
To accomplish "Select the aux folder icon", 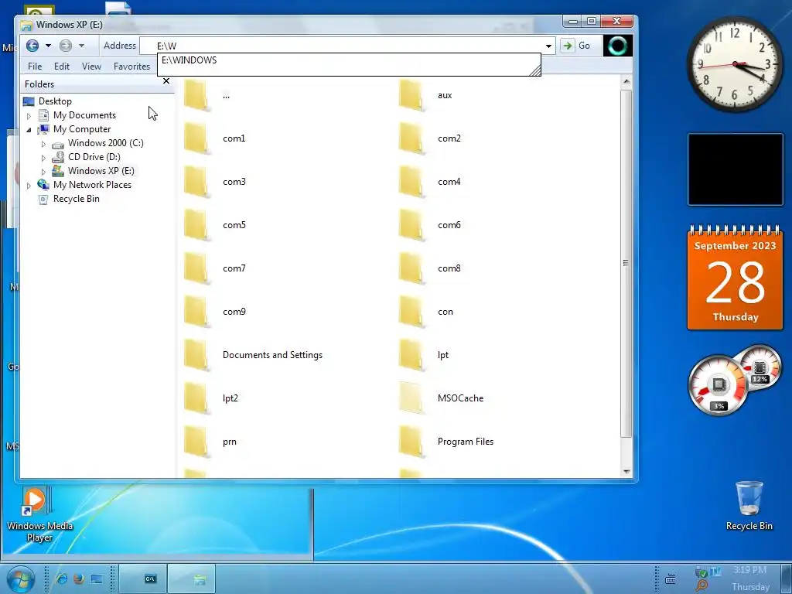I will [x=411, y=95].
